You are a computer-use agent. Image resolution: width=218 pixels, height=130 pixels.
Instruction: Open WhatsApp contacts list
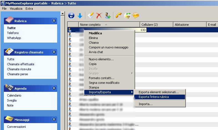click(14, 38)
